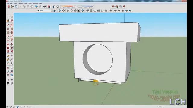Switch to Shaded With Textures style
Viewport: 193px width, 108px height.
tap(79, 11)
